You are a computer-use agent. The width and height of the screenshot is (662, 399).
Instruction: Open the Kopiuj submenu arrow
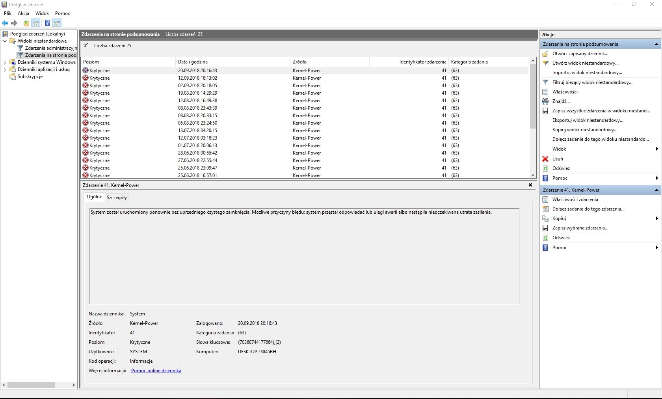coord(657,218)
